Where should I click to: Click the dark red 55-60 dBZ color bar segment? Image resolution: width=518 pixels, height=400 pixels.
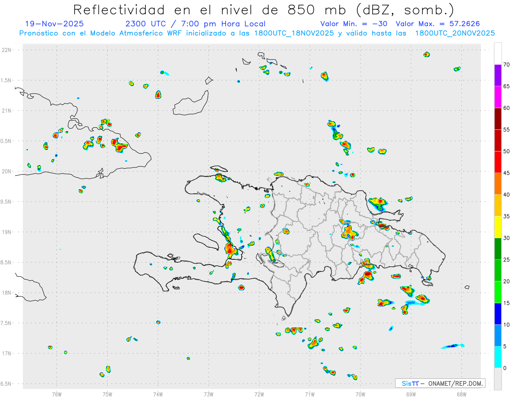click(x=498, y=119)
